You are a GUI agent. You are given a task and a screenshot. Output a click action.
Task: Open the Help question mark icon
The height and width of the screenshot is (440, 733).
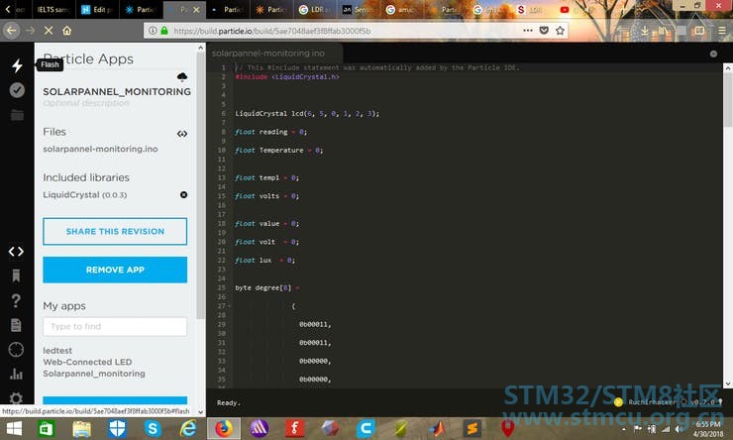click(x=16, y=300)
